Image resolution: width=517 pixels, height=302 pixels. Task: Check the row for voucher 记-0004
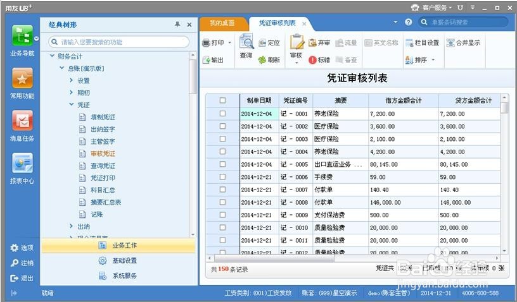tap(222, 152)
